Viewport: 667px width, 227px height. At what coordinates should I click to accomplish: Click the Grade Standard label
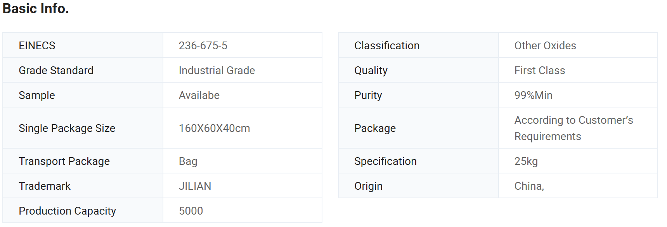pyautogui.click(x=56, y=71)
